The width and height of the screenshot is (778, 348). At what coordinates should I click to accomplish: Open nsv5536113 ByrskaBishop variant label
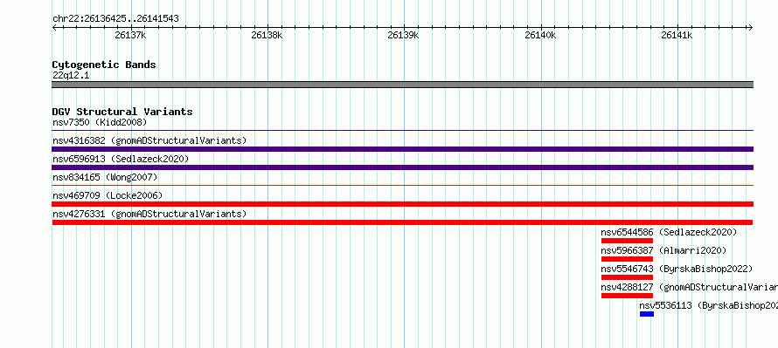[709, 305]
